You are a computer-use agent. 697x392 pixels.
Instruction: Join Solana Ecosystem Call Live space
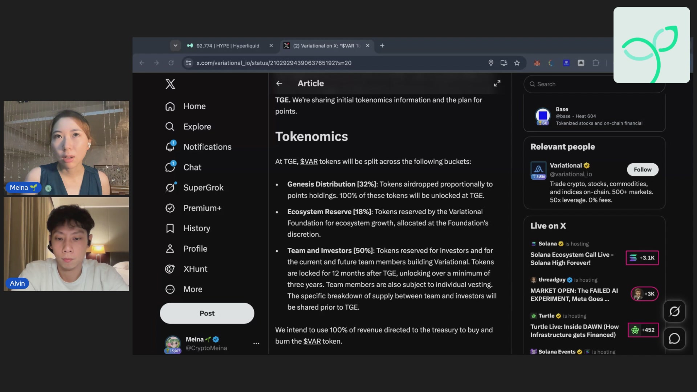pos(572,259)
